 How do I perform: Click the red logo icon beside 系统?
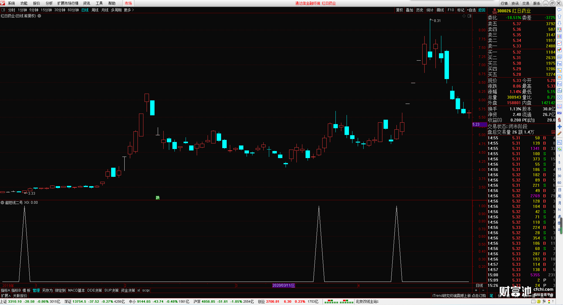tap(3, 3)
